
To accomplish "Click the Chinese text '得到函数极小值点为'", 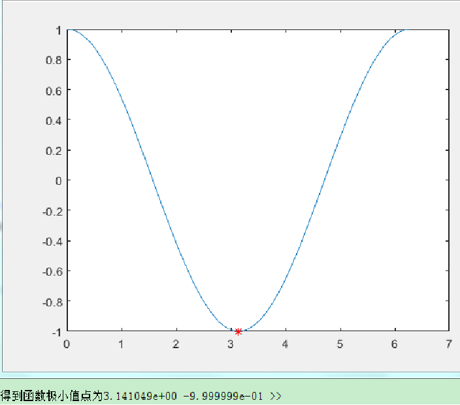I will [52, 397].
